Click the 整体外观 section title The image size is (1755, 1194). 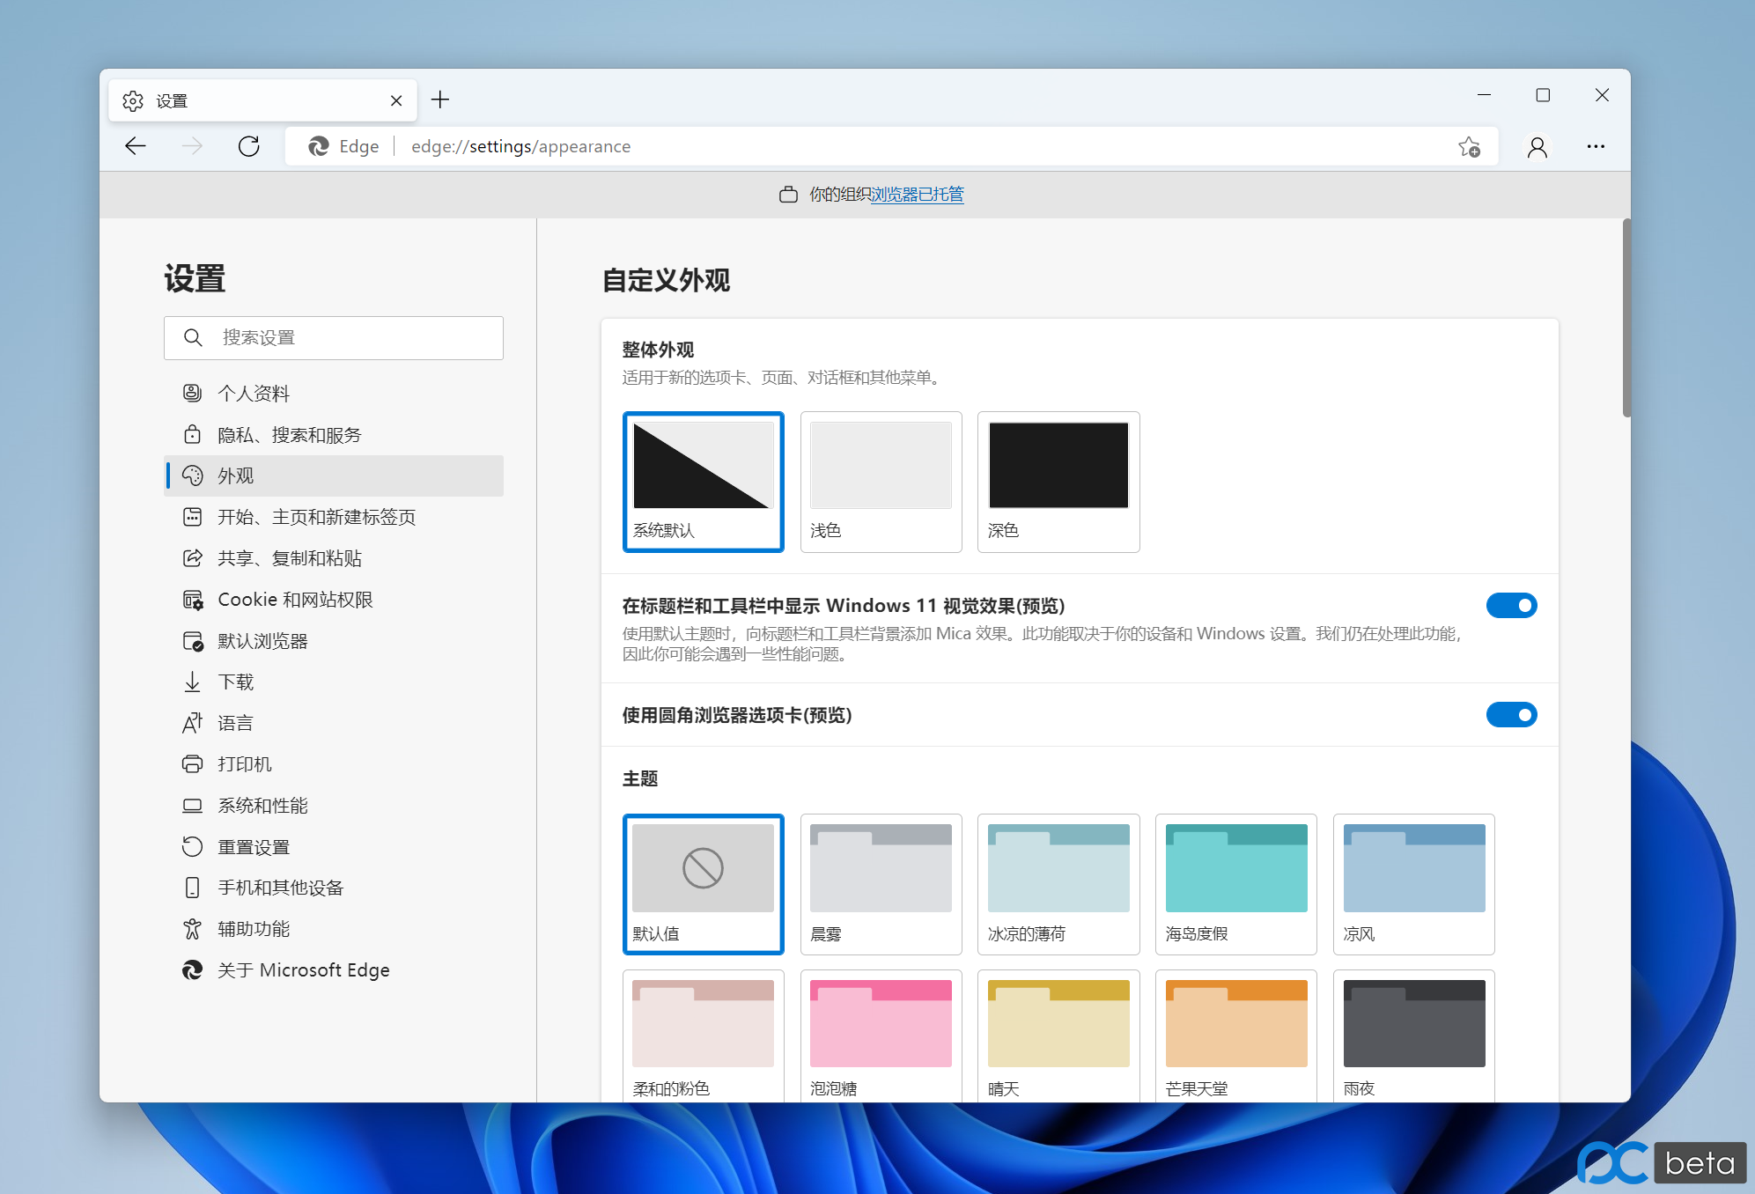tap(659, 350)
